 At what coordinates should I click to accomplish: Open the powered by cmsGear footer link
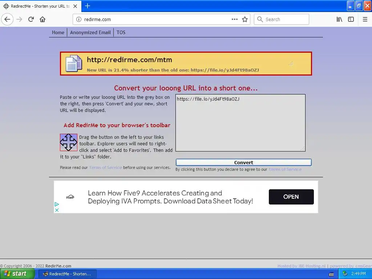point(351,266)
